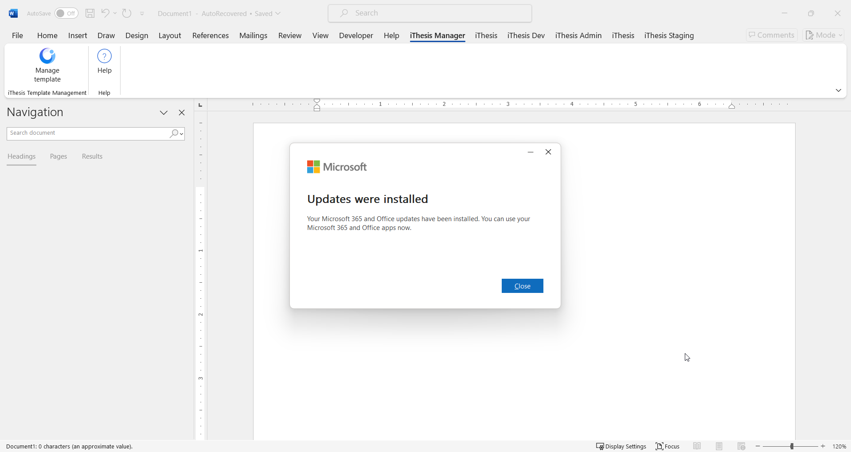Open the Mode dropdown
This screenshot has height=452, width=851.
coord(824,35)
